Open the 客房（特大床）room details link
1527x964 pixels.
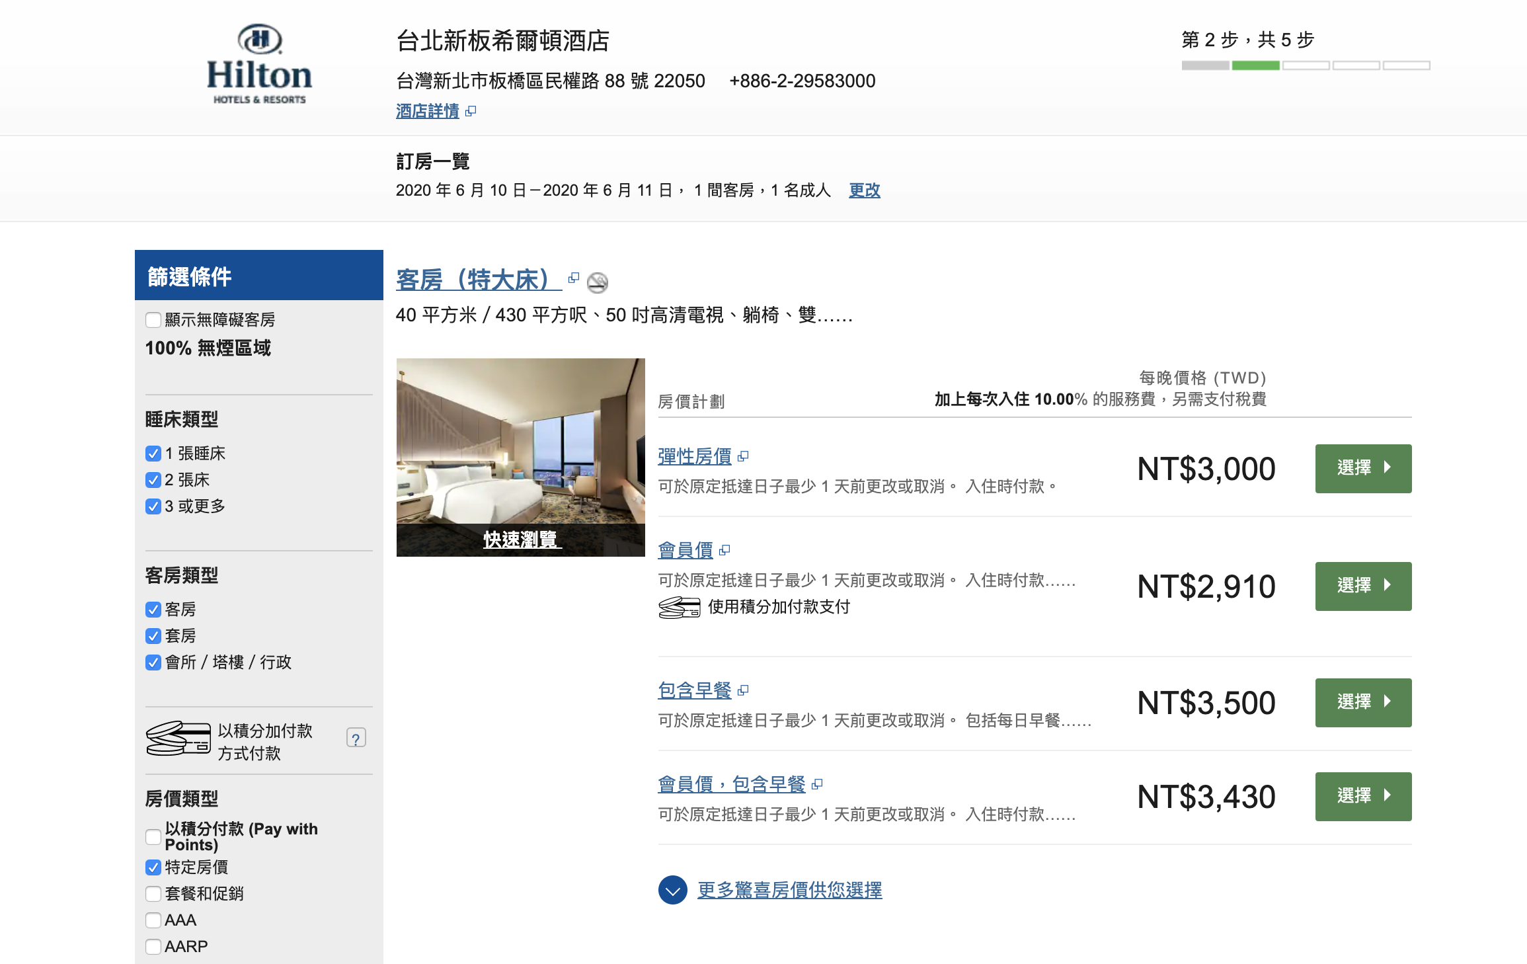click(x=479, y=280)
